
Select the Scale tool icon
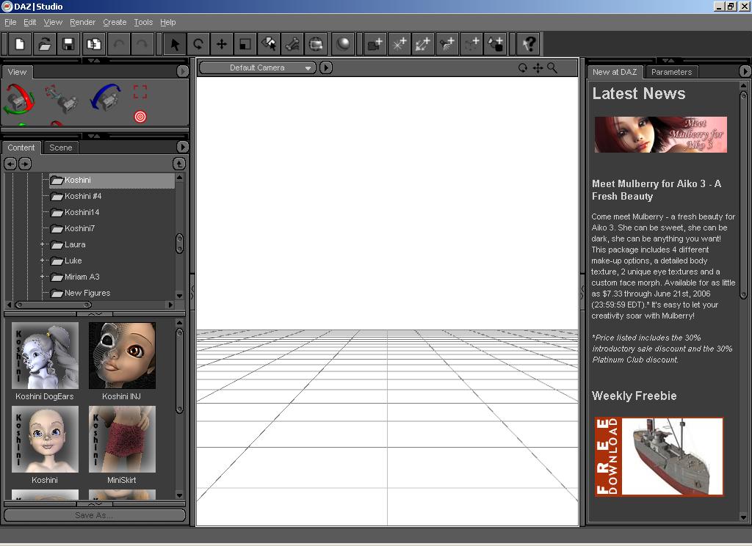tap(245, 44)
